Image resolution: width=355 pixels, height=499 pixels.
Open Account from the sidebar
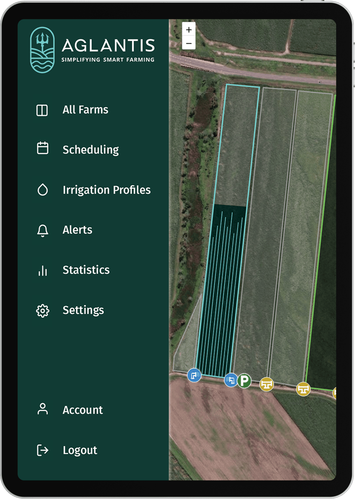click(83, 410)
